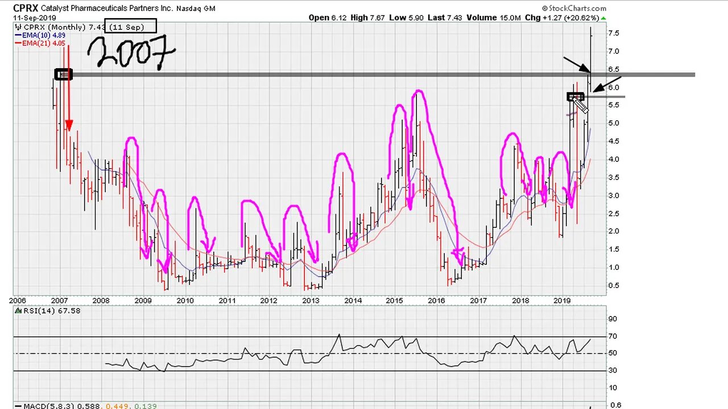Click the 5.0 price axis label
The width and height of the screenshot is (728, 409).
coord(614,123)
